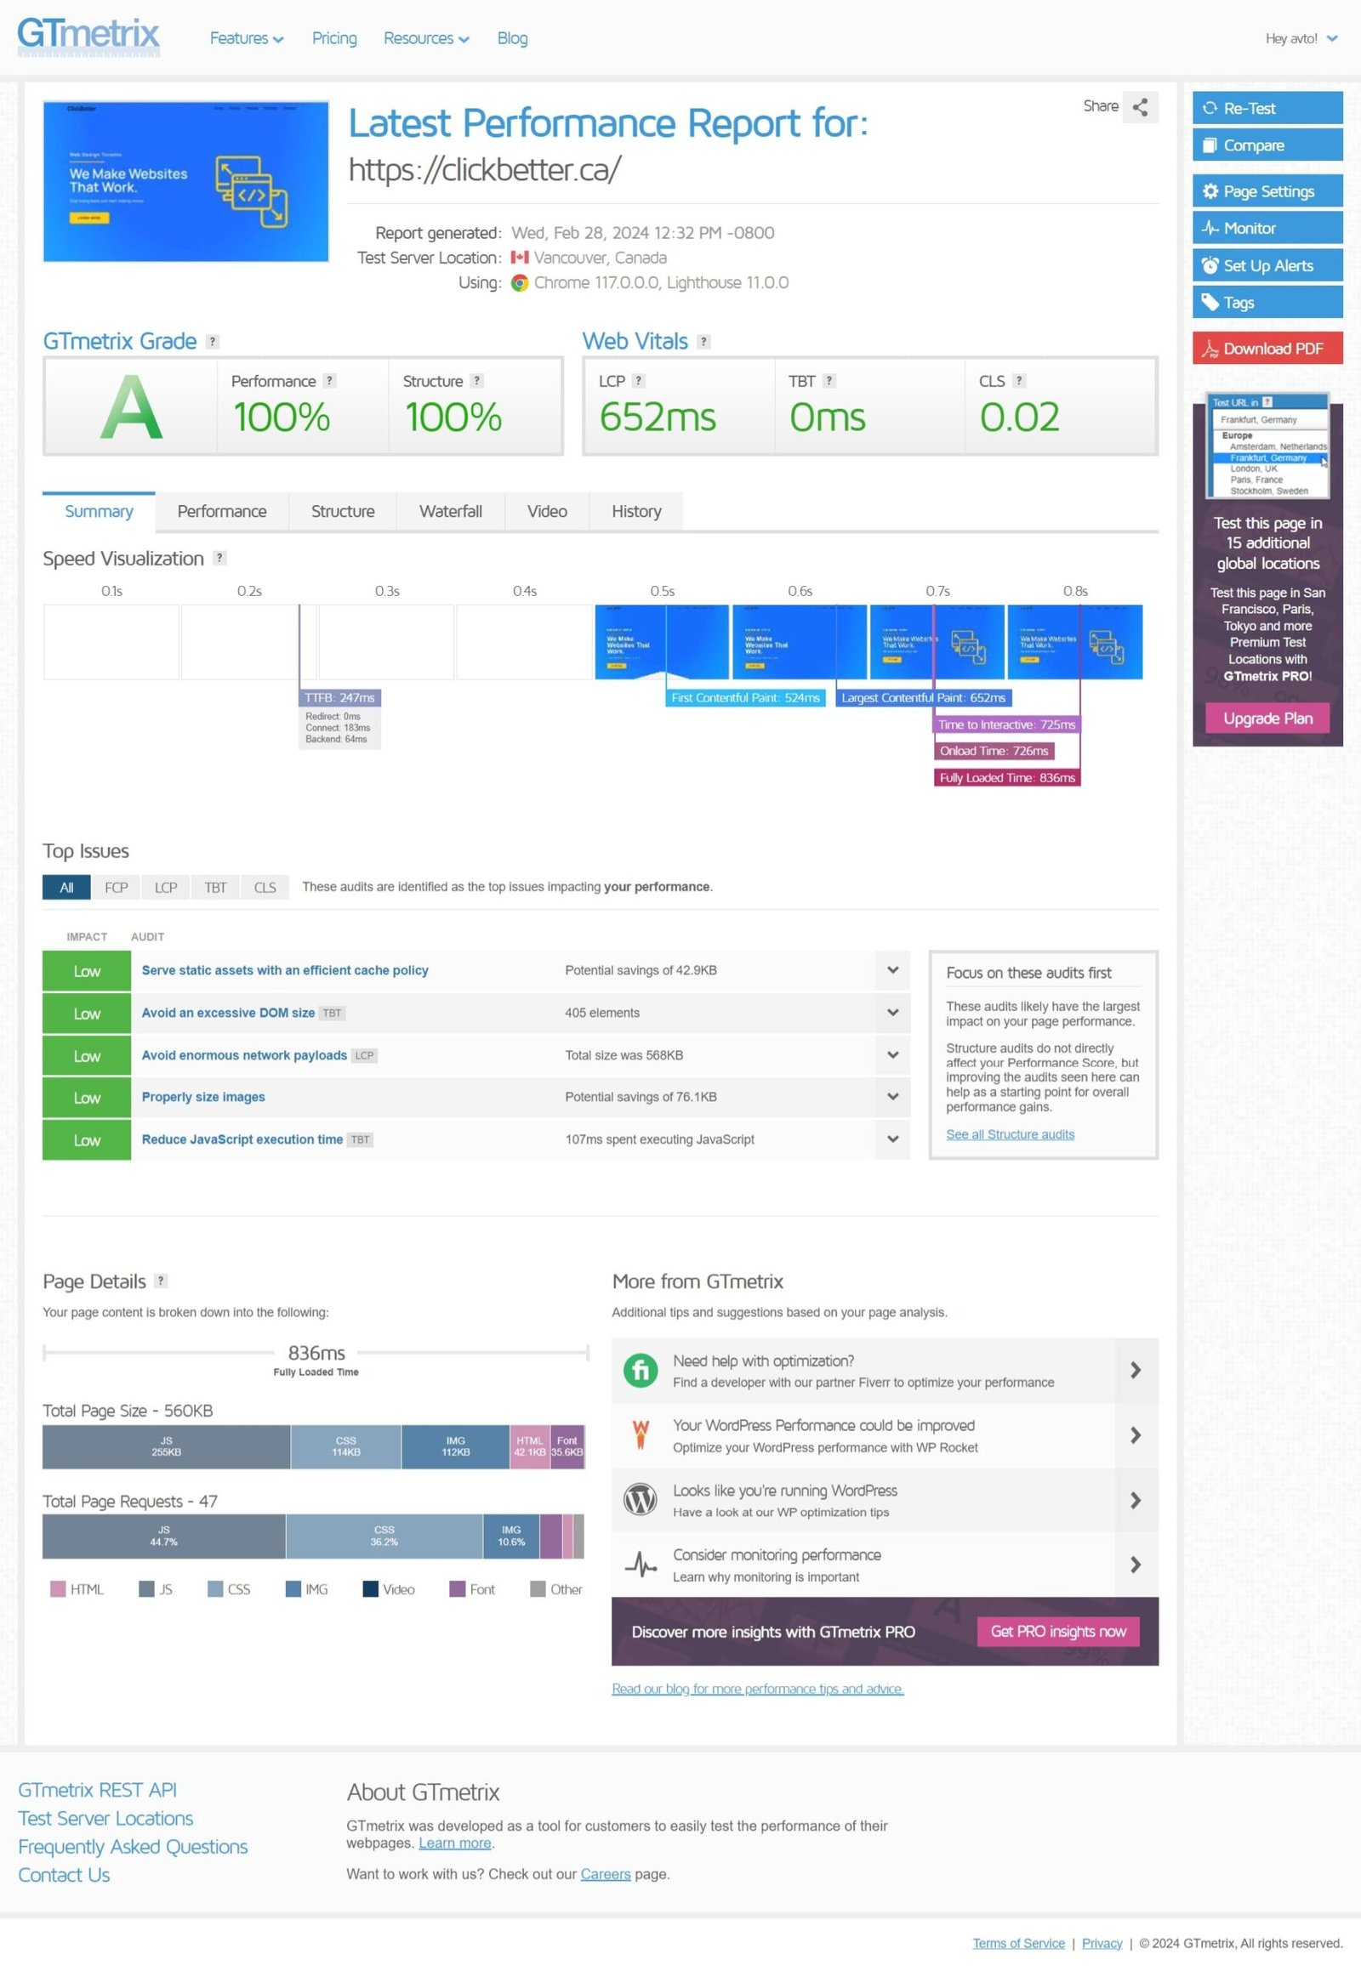1361x1971 pixels.
Task: Filter top issues by TBT
Action: tap(215, 888)
